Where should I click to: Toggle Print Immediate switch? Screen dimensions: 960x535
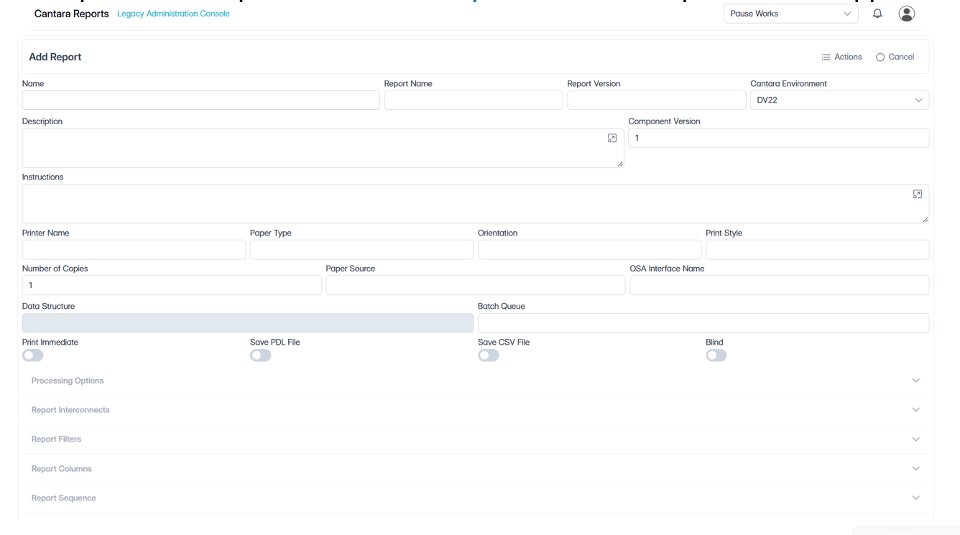click(x=33, y=355)
